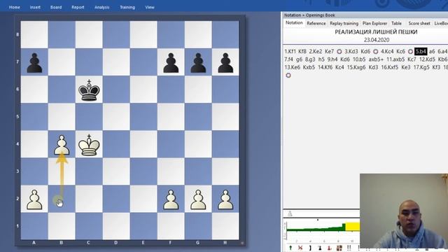Select the white pawn on b4
This screenshot has width=448, height=252.
pyautogui.click(x=62, y=145)
